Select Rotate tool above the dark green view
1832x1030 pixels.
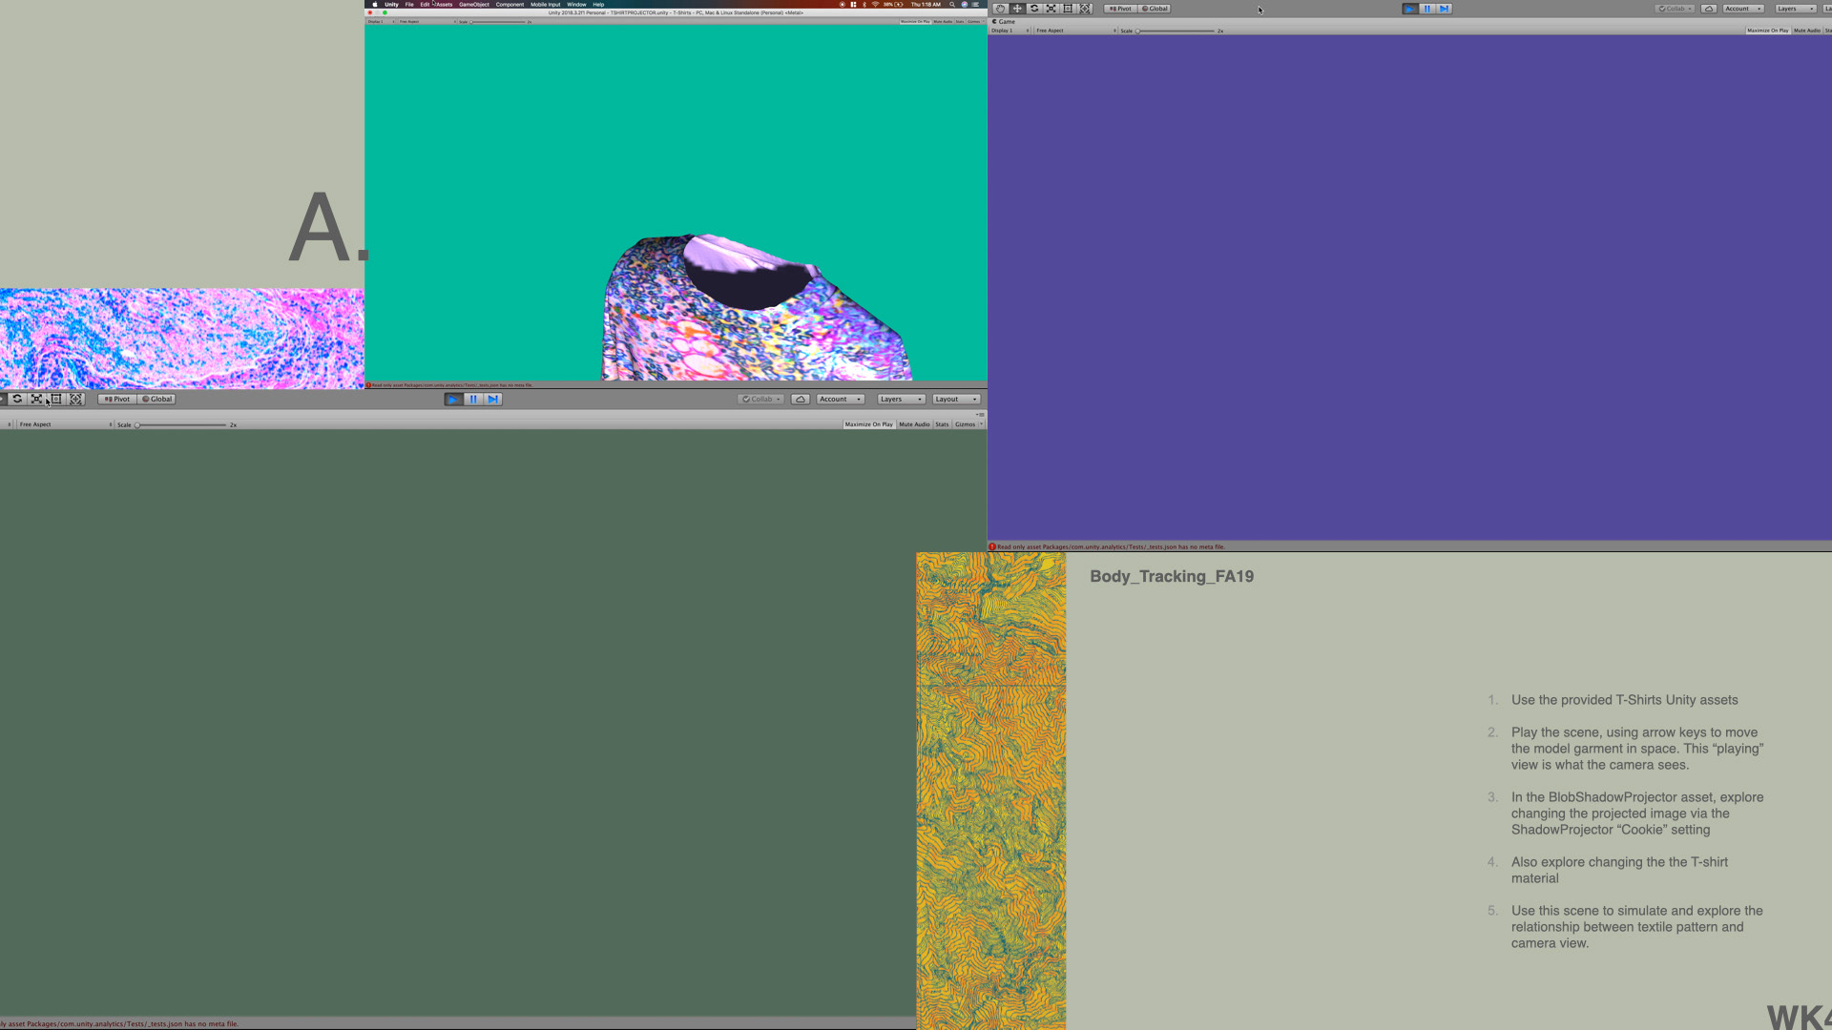point(17,400)
